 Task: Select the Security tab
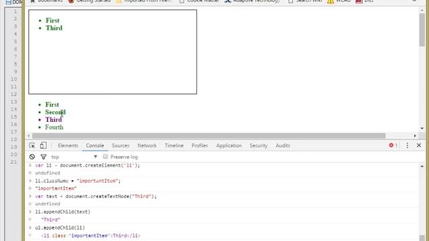tap(259, 145)
